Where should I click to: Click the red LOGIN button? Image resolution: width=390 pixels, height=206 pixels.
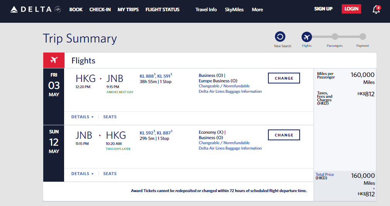[351, 9]
